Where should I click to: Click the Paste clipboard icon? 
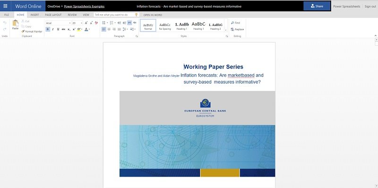(16, 23)
